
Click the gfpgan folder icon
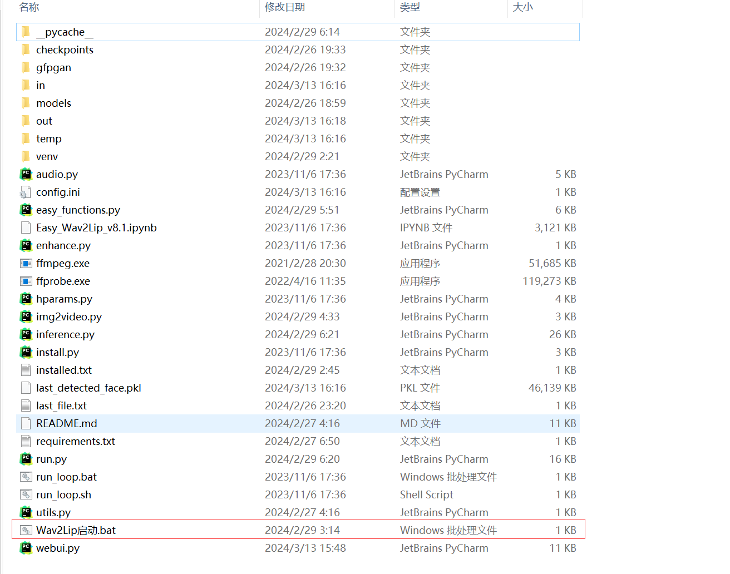[26, 67]
